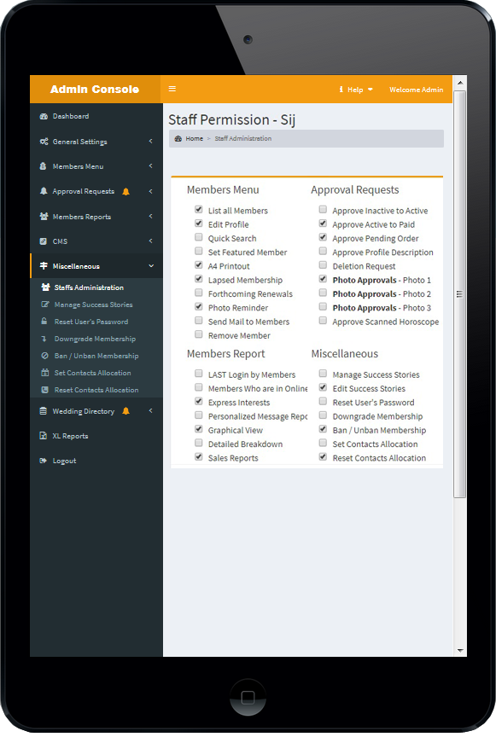The height and width of the screenshot is (737, 496).
Task: Go to Home breadcrumb link
Action: point(194,139)
